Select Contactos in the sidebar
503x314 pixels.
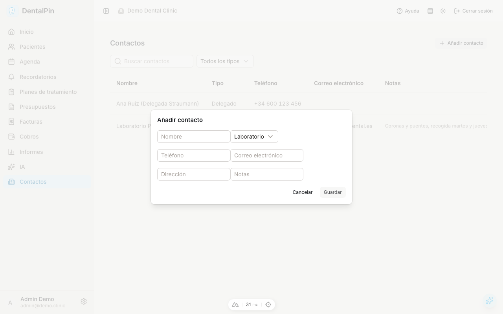[x=47, y=182]
